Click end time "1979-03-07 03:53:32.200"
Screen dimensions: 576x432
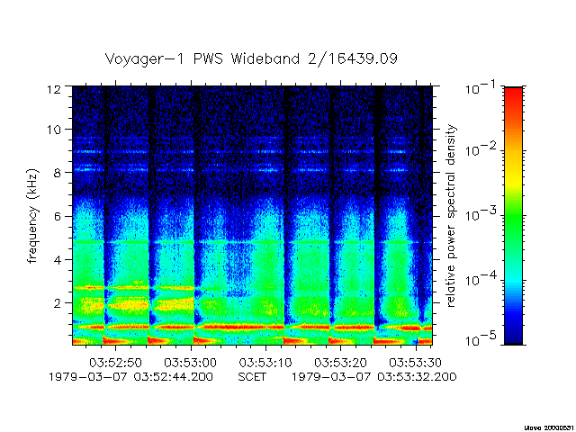click(374, 377)
